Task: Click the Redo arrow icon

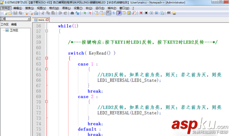Action: (x=65, y=13)
